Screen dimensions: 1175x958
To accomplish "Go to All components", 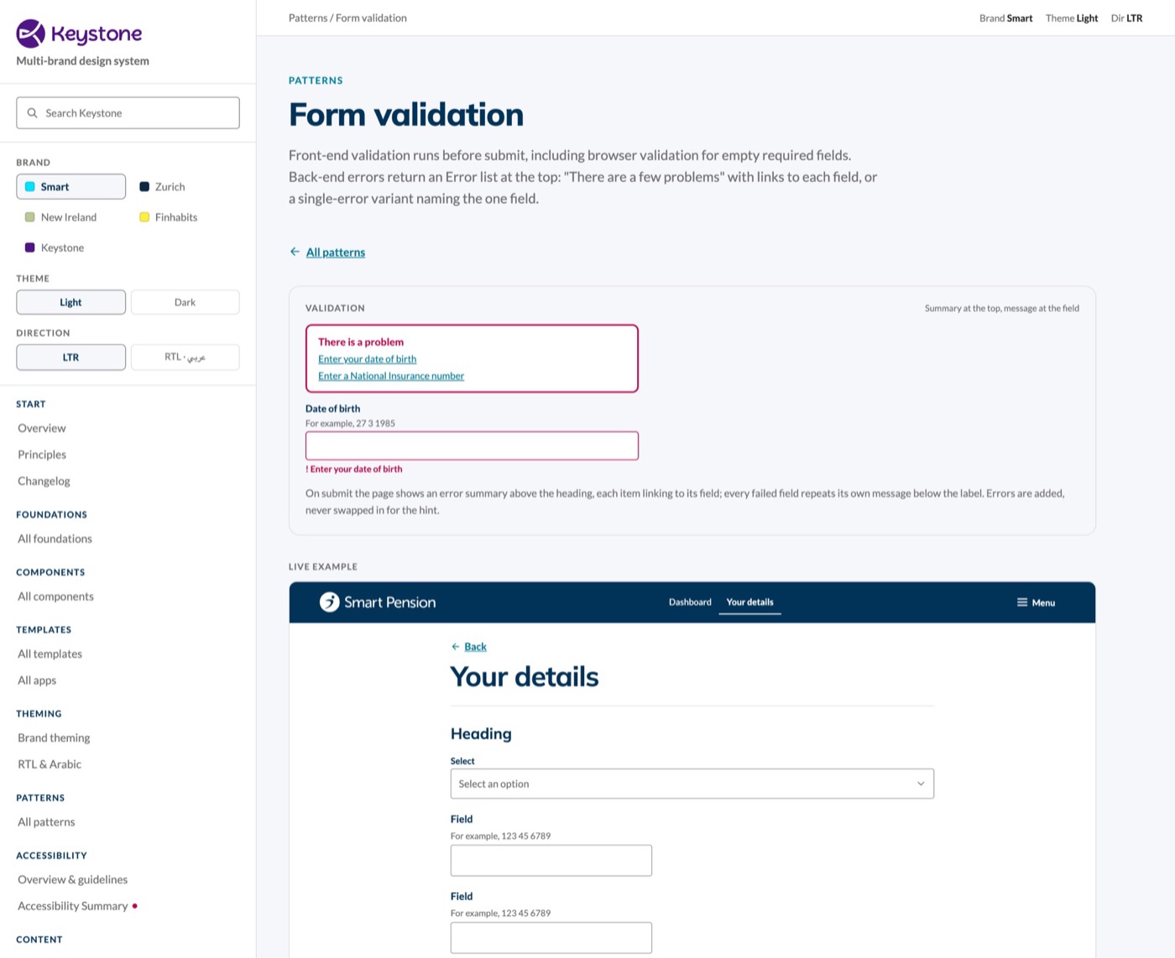I will click(x=56, y=596).
